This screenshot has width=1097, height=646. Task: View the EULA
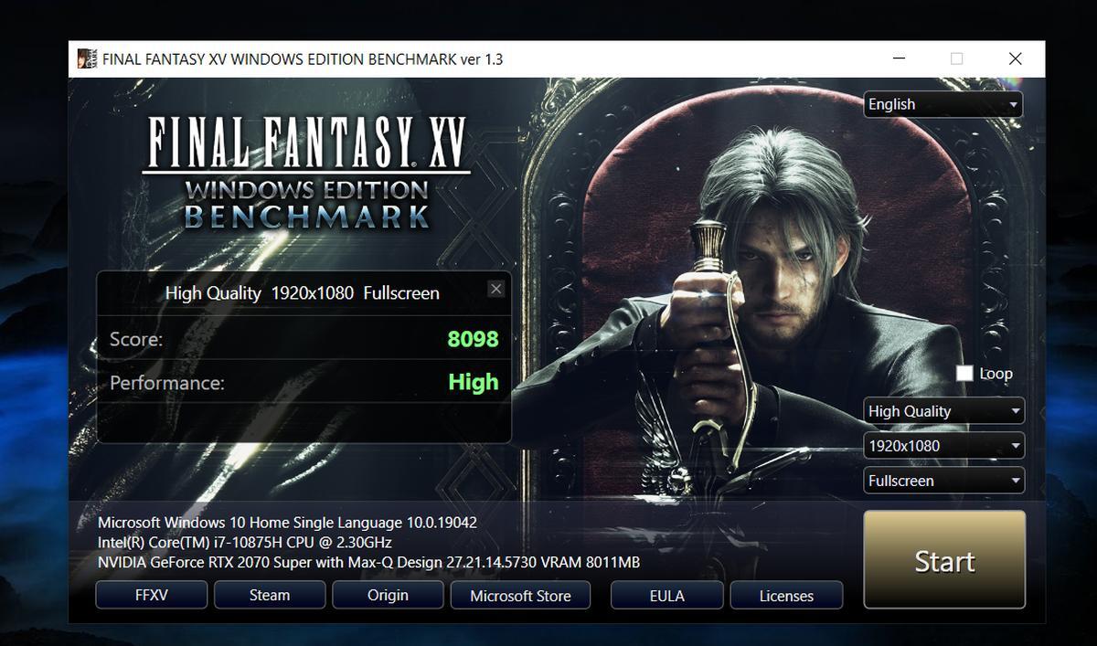(666, 595)
